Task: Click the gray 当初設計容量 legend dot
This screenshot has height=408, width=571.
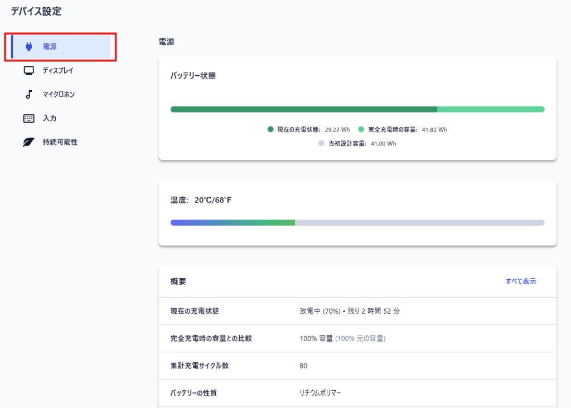Action: click(x=321, y=143)
